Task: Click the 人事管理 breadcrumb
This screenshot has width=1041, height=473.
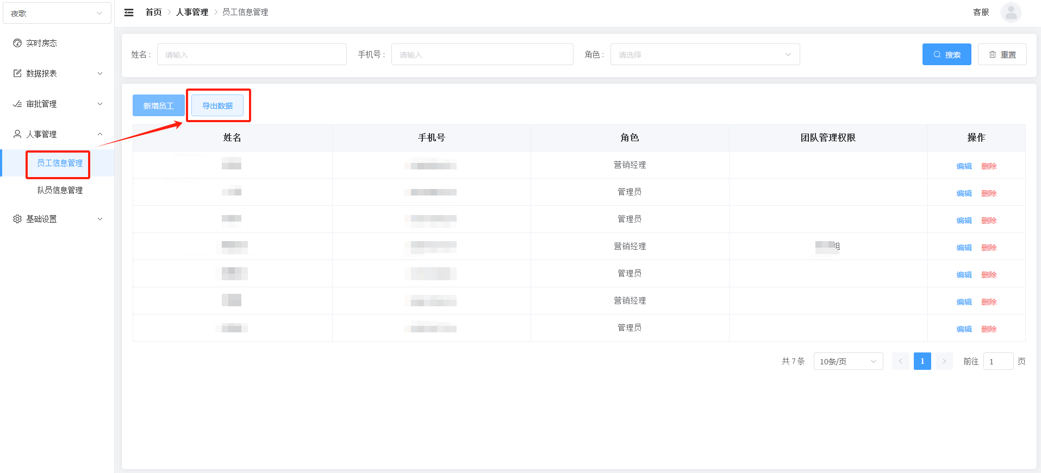Action: point(192,12)
